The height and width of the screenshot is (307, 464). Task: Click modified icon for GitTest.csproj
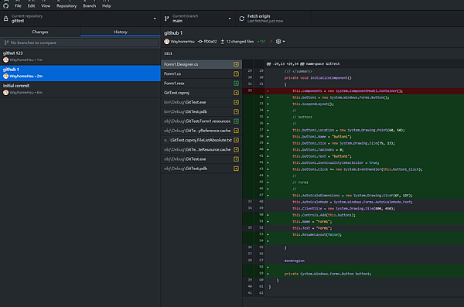(x=236, y=93)
